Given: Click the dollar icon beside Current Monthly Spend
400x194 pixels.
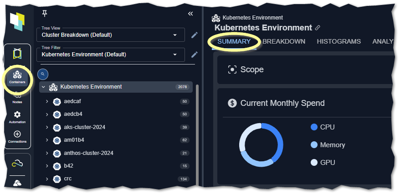Looking at the screenshot, I should [x=232, y=103].
